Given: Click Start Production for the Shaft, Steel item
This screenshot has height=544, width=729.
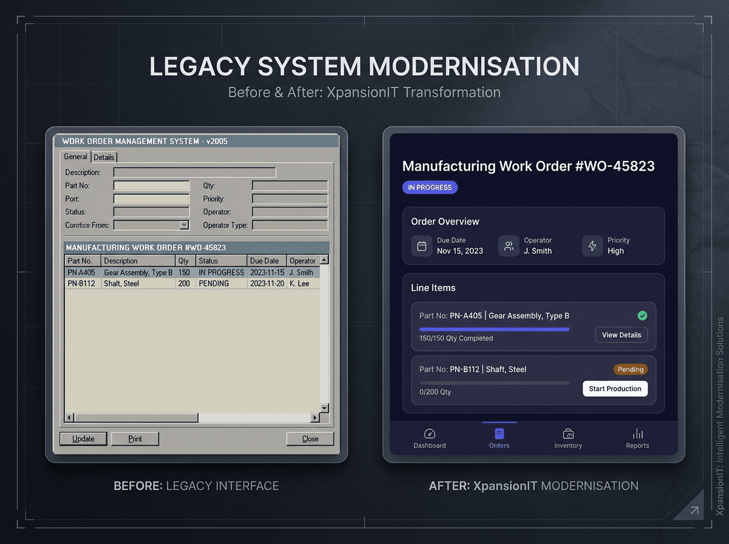Looking at the screenshot, I should point(615,389).
